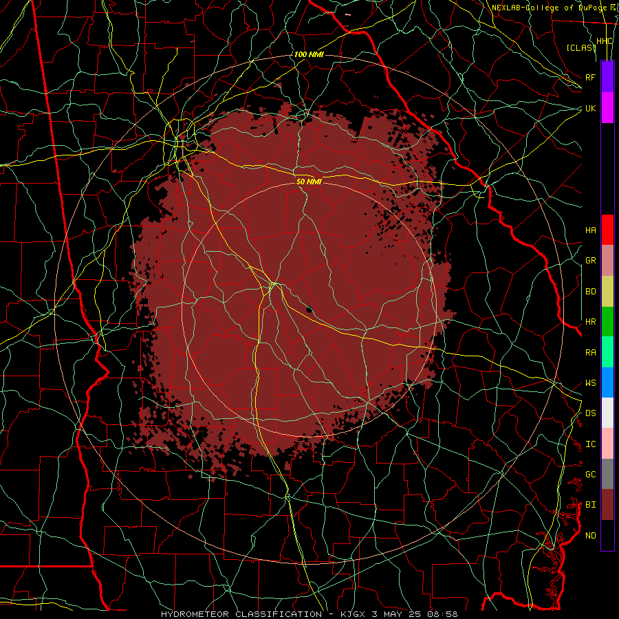Click the small black hole inside the radar echo
This screenshot has width=619, height=619.
point(309,309)
